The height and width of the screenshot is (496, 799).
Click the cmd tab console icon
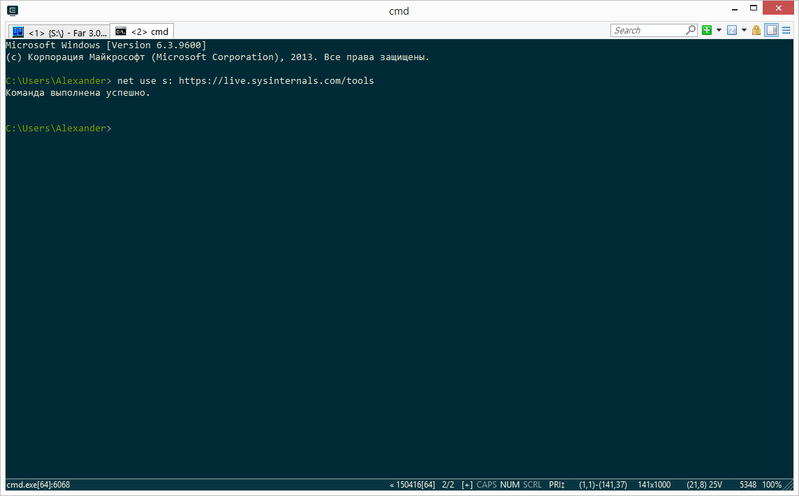121,31
